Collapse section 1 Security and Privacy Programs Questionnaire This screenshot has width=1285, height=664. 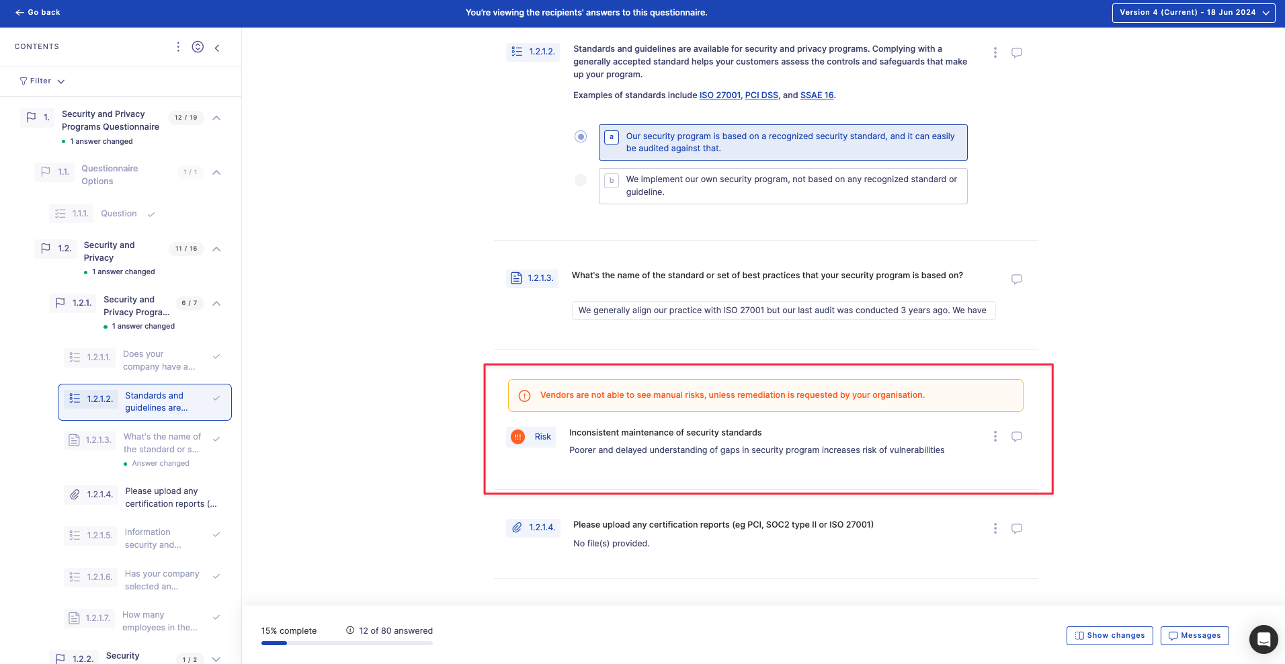pos(216,118)
